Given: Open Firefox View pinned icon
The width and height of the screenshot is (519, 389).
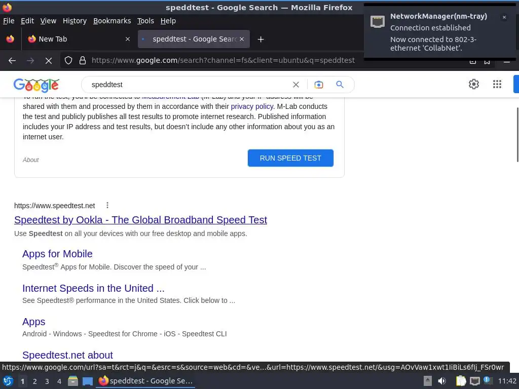Looking at the screenshot, I should pos(10,39).
